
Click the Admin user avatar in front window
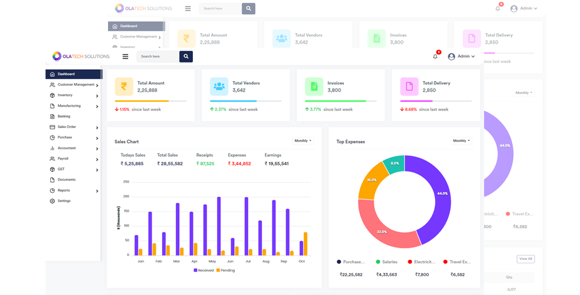(x=451, y=56)
